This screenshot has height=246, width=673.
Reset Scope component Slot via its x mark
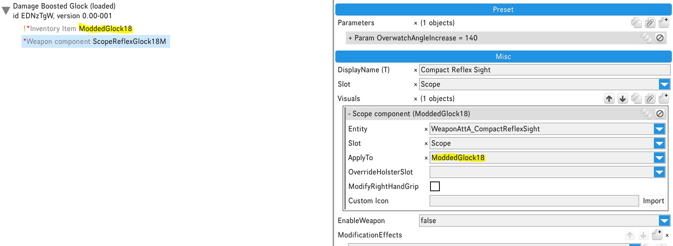point(426,144)
